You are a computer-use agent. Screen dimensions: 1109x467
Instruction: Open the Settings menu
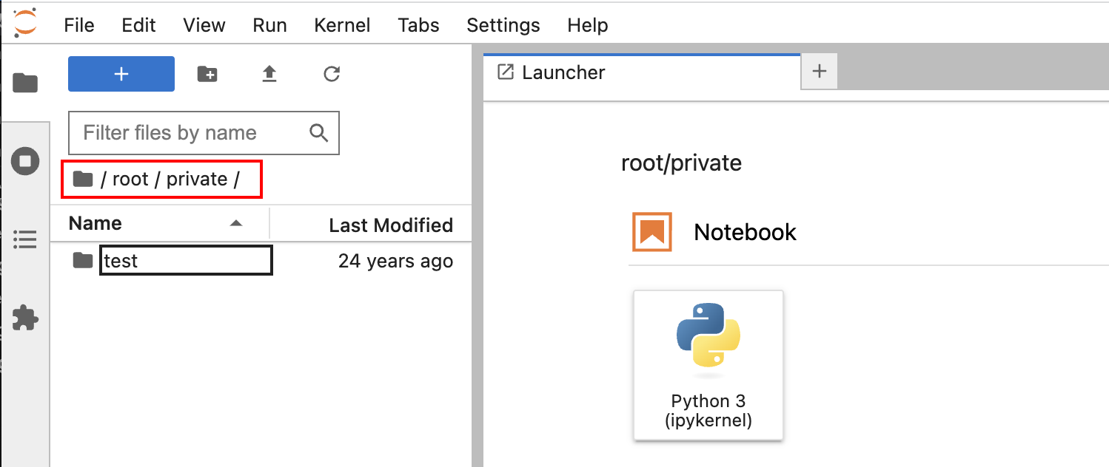503,25
